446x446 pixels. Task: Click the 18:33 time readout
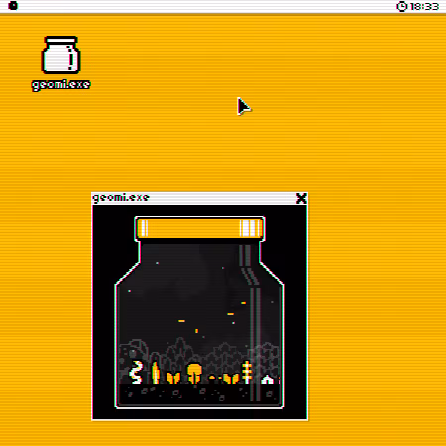click(424, 6)
